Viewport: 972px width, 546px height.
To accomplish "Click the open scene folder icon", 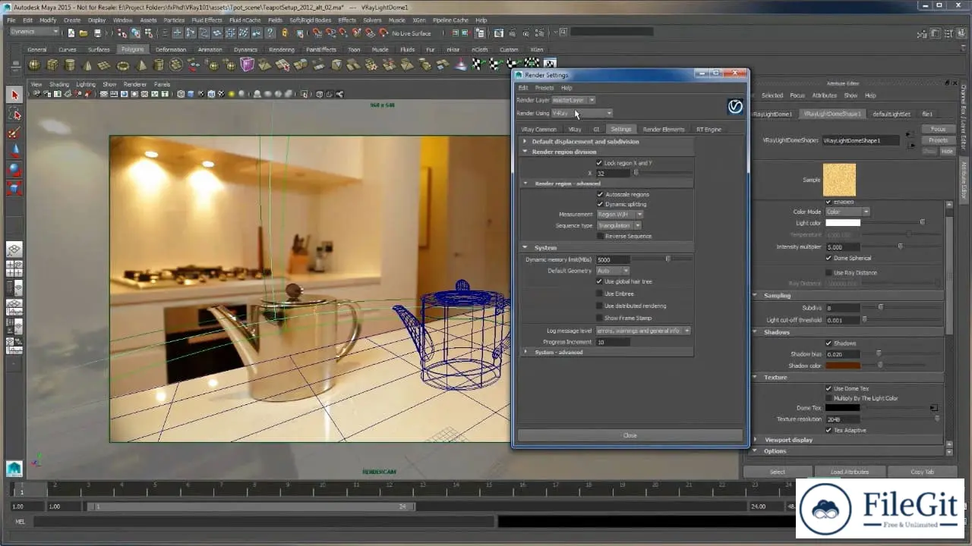I will pyautogui.click(x=84, y=33).
